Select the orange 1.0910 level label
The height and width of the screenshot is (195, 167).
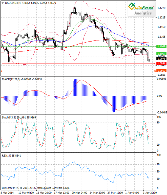pyautogui.click(x=161, y=71)
